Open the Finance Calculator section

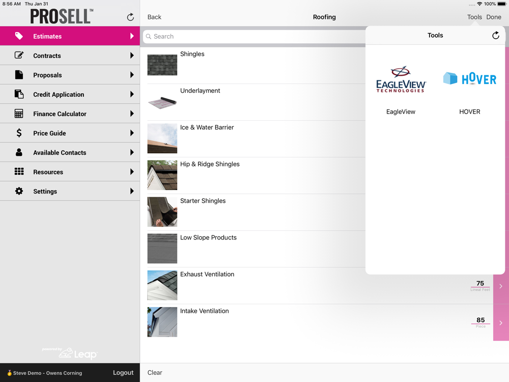coord(70,114)
